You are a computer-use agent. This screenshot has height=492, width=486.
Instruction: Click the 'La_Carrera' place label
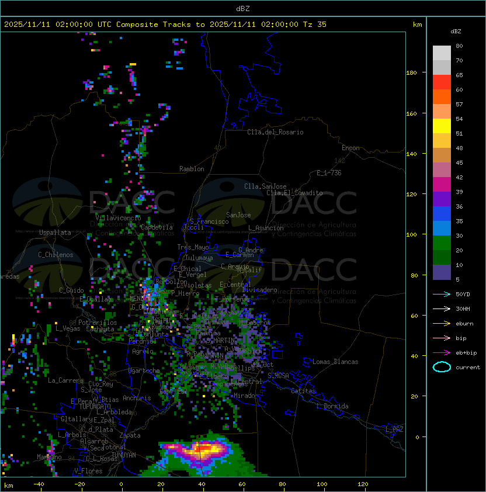66,380
